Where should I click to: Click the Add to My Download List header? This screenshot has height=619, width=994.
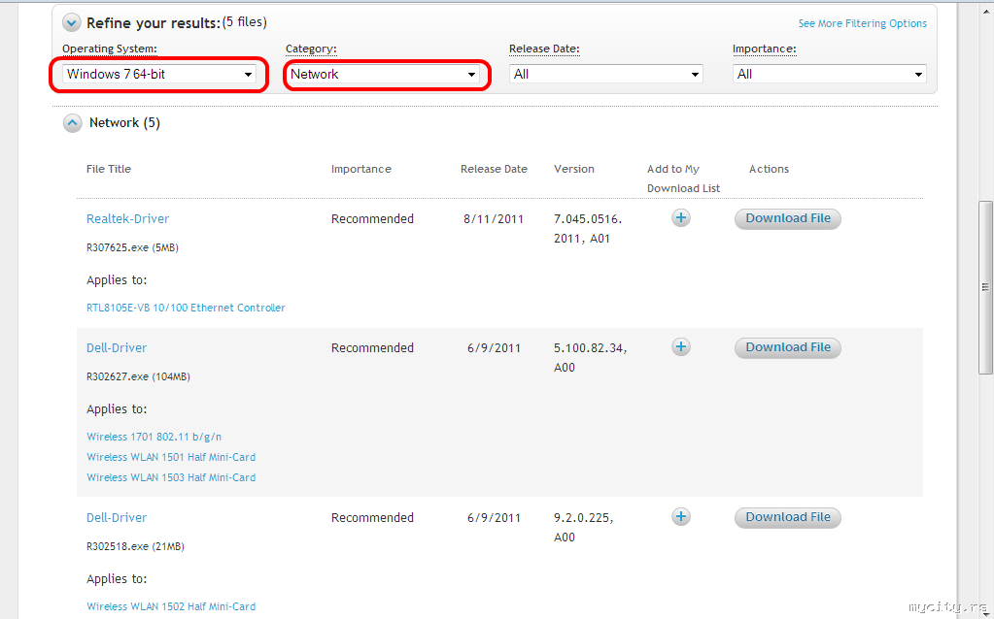pyautogui.click(x=683, y=179)
